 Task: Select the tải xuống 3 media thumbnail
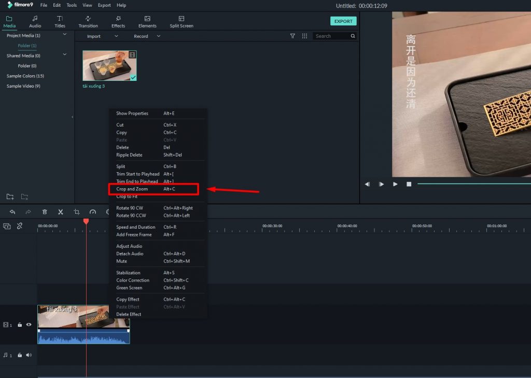(x=109, y=65)
